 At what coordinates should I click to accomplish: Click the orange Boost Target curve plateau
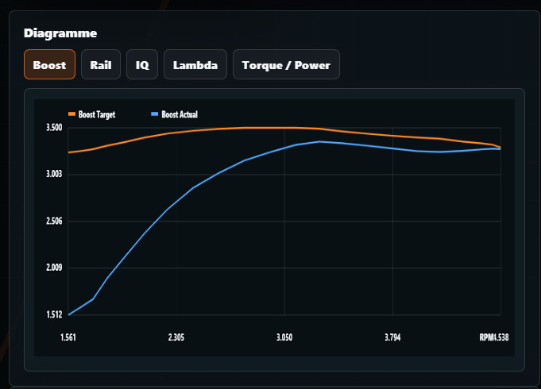pyautogui.click(x=269, y=128)
